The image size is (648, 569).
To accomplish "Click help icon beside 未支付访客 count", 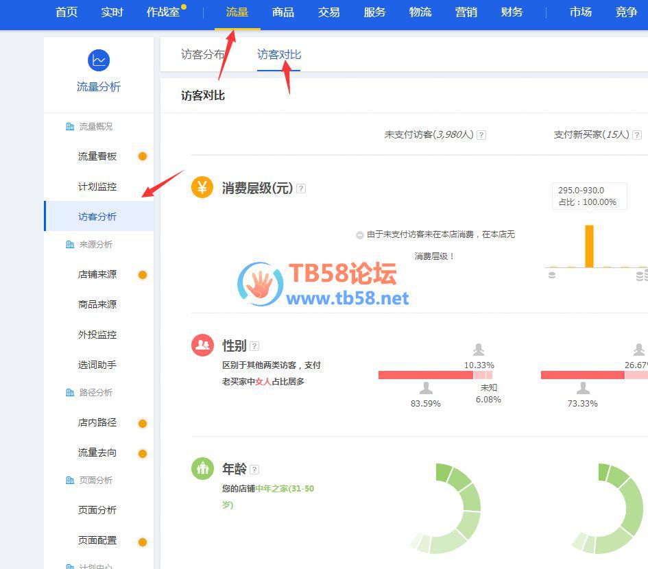I will click(481, 135).
